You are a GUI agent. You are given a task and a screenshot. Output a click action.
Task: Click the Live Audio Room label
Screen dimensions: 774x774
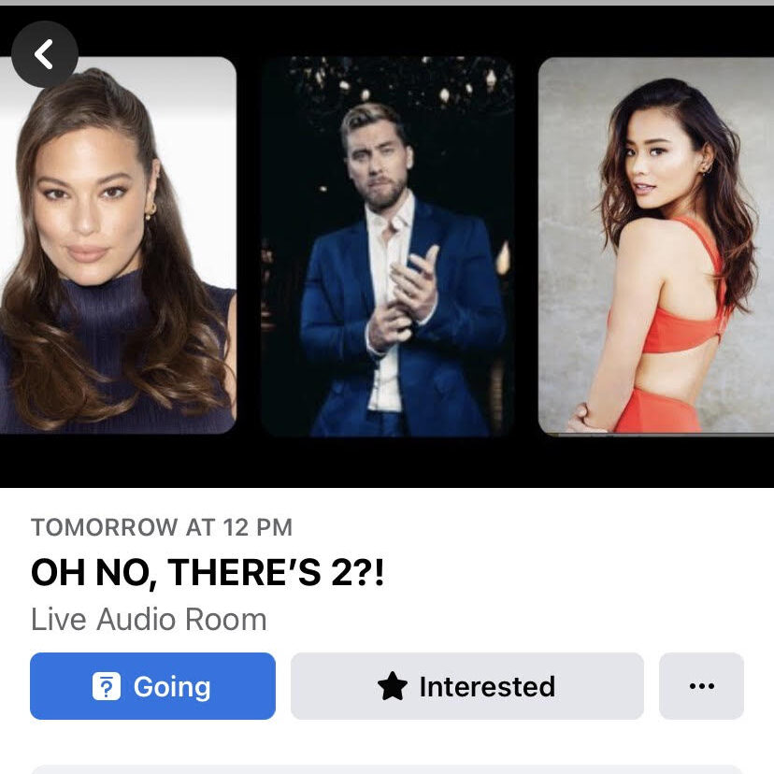click(x=149, y=620)
